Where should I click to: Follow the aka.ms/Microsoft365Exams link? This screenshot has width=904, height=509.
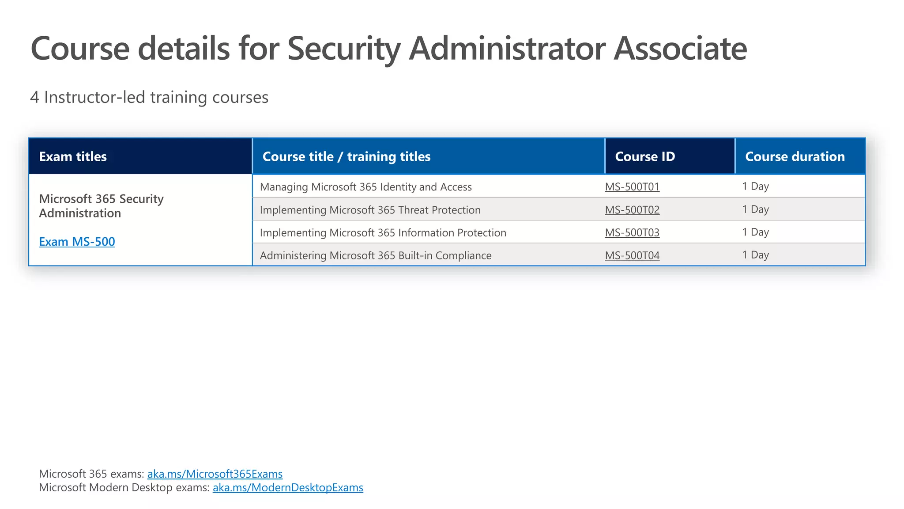[x=215, y=474]
